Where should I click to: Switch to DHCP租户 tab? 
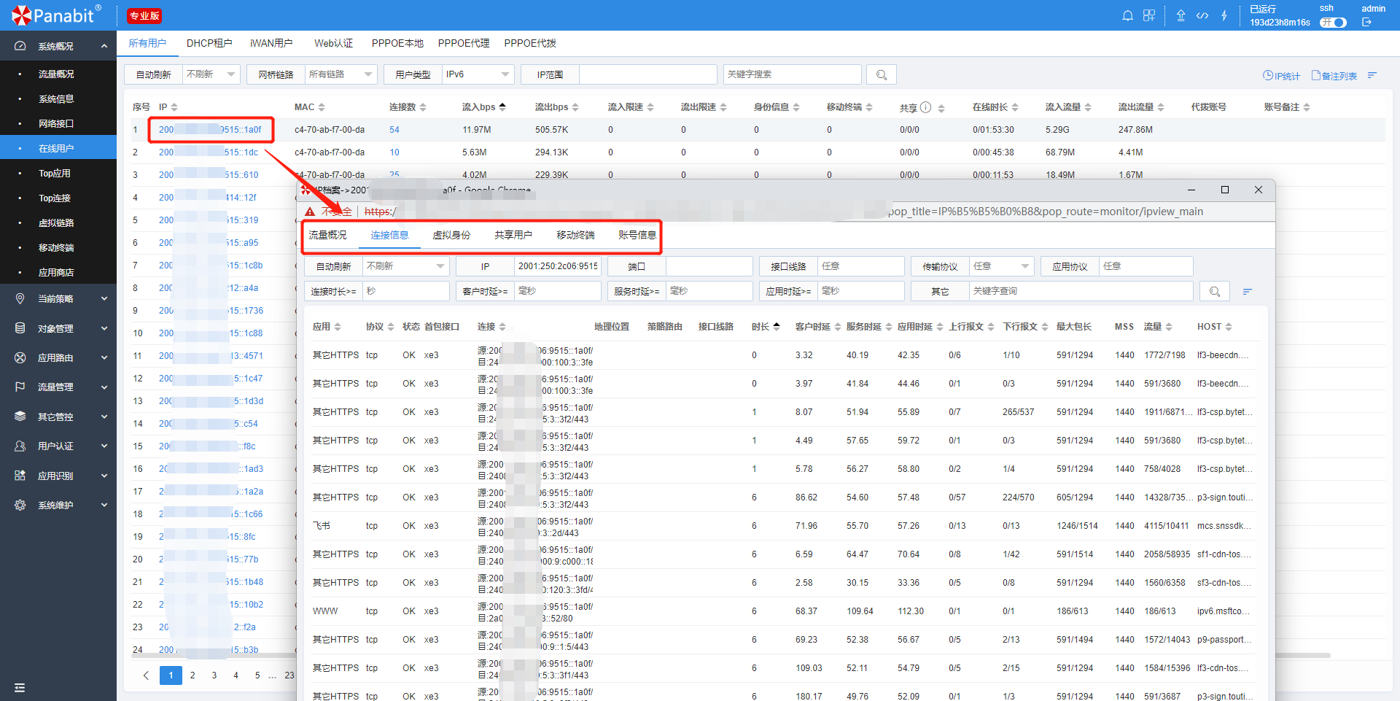(209, 43)
